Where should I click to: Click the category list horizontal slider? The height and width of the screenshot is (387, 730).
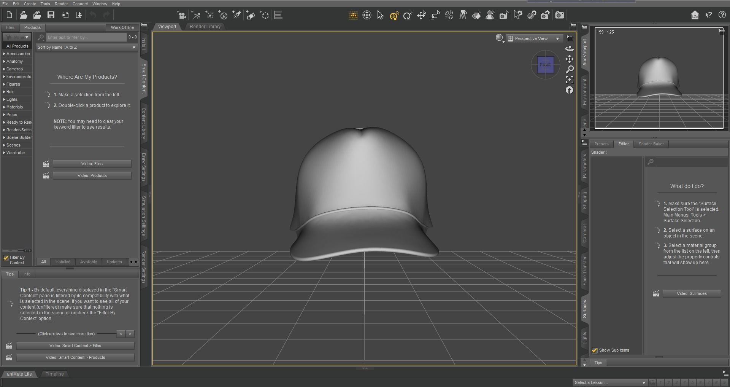[17, 250]
